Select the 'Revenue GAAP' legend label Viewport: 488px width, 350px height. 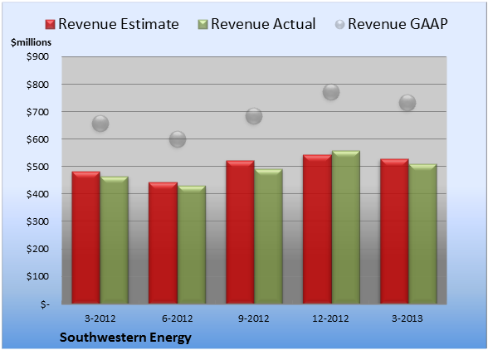pos(398,24)
